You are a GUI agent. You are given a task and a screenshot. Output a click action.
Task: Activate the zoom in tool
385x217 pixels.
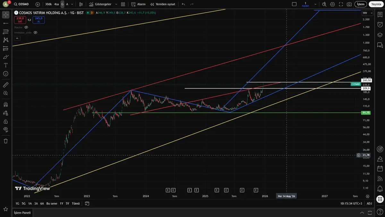tap(5, 93)
